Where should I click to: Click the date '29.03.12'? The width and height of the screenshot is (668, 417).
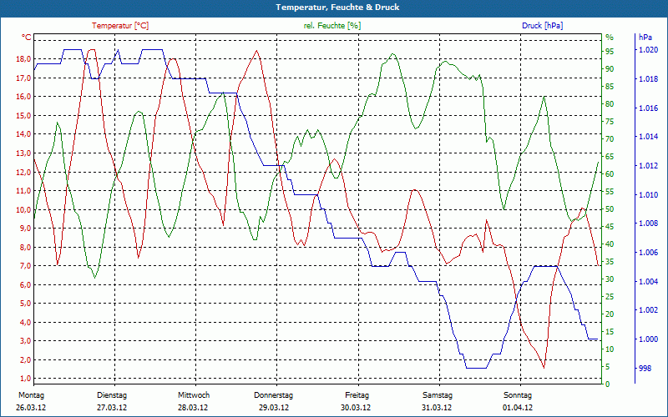coord(274,408)
